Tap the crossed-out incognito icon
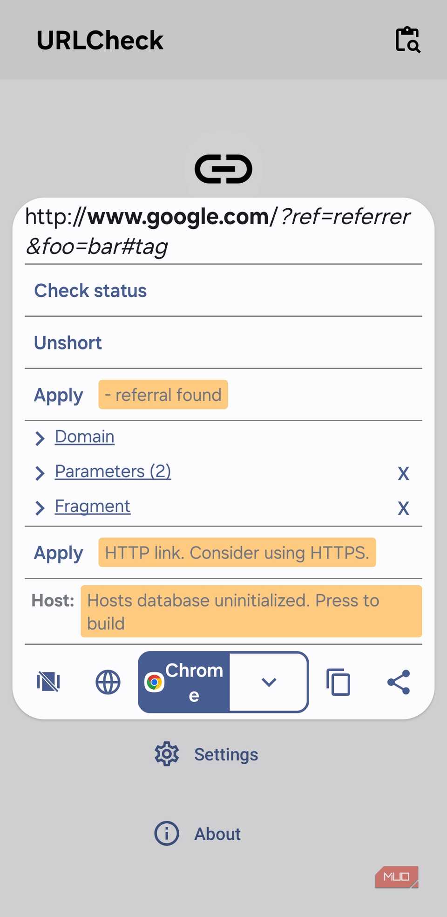Screen dimensions: 447x917 48,682
